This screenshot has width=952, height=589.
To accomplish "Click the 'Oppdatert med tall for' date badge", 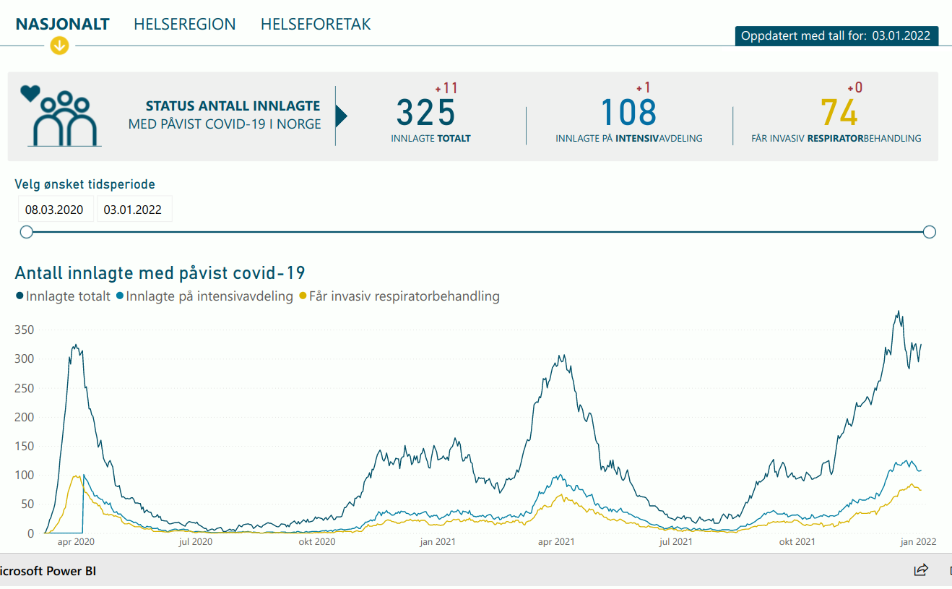I will click(x=836, y=36).
